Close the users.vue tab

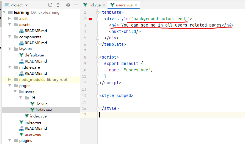coord(136,5)
